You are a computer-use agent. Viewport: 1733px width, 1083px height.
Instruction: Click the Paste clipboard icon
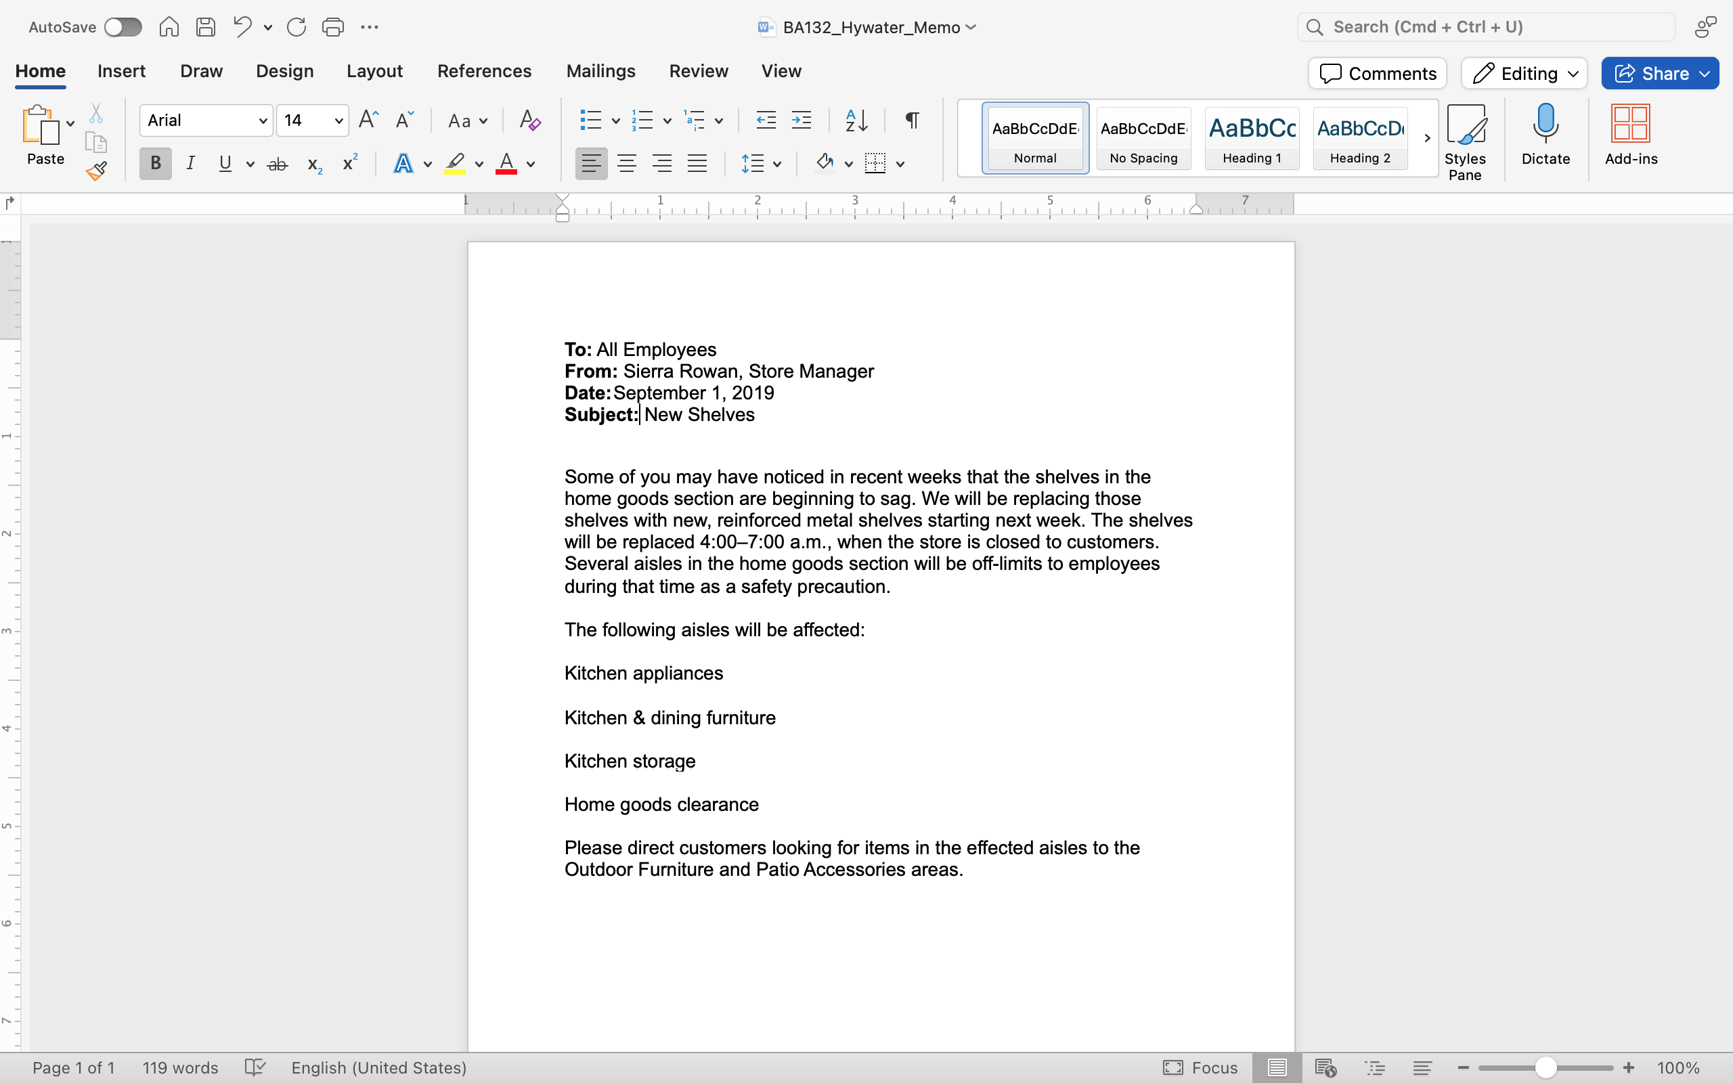click(40, 125)
